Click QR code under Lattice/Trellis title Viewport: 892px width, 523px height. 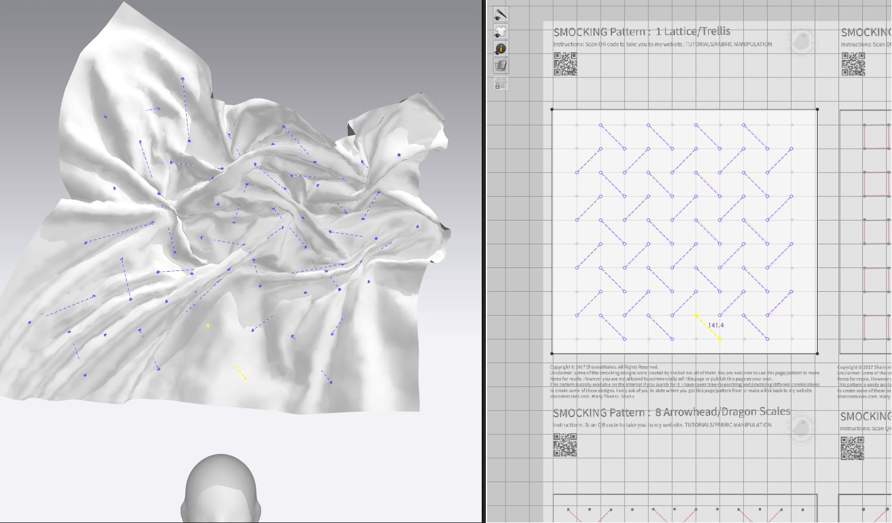pos(565,64)
